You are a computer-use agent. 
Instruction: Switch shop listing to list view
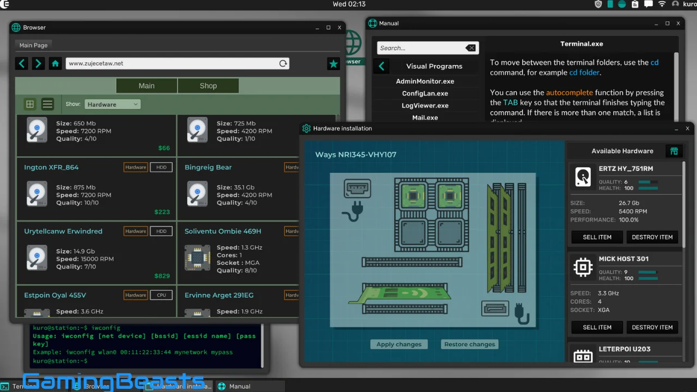(47, 104)
